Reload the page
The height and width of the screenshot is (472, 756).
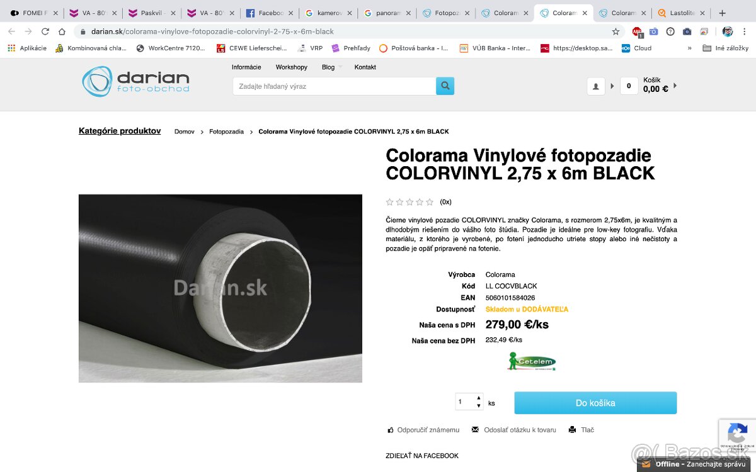(45, 31)
